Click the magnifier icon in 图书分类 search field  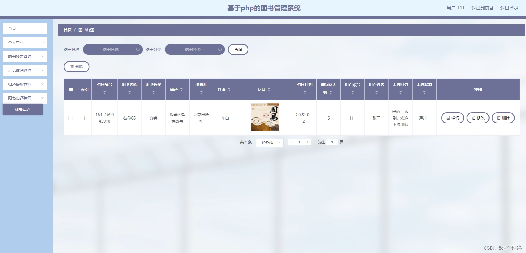[220, 49]
